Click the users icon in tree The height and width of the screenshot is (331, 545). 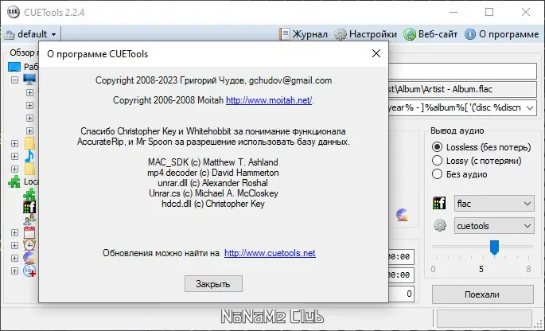click(x=29, y=220)
